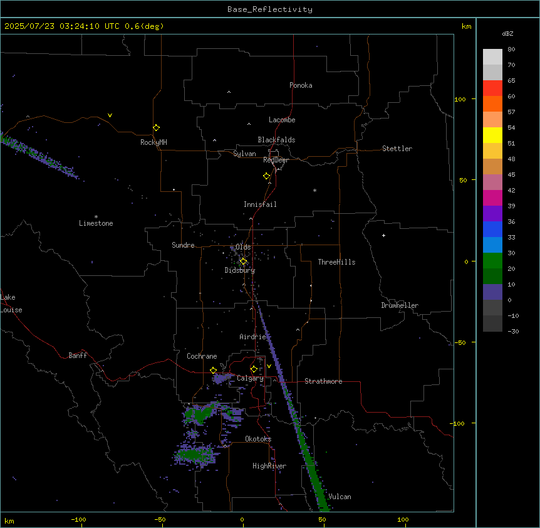Click the ThreeHills city label

pos(336,262)
